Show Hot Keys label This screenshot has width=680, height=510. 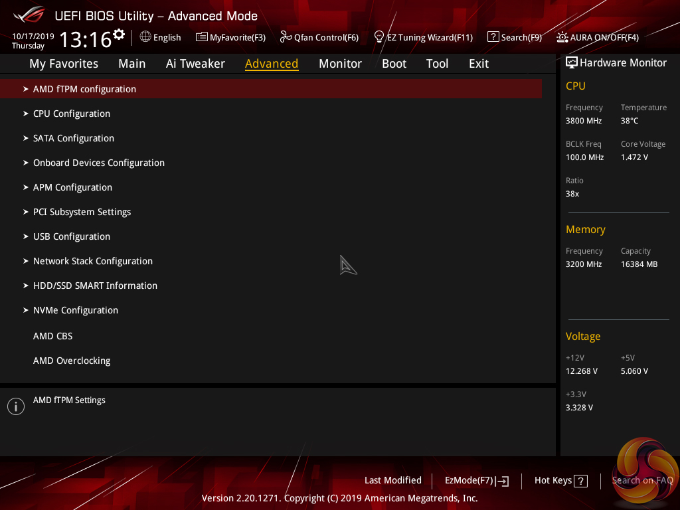coord(553,480)
